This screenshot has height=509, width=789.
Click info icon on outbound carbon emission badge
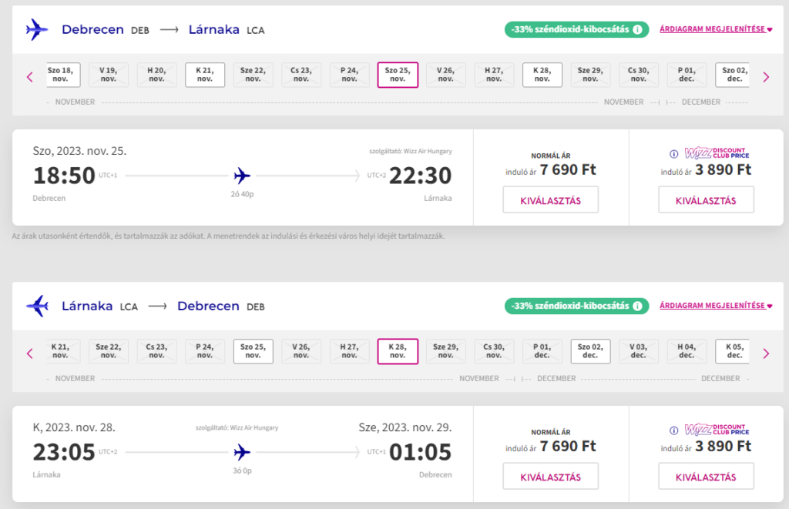click(637, 30)
